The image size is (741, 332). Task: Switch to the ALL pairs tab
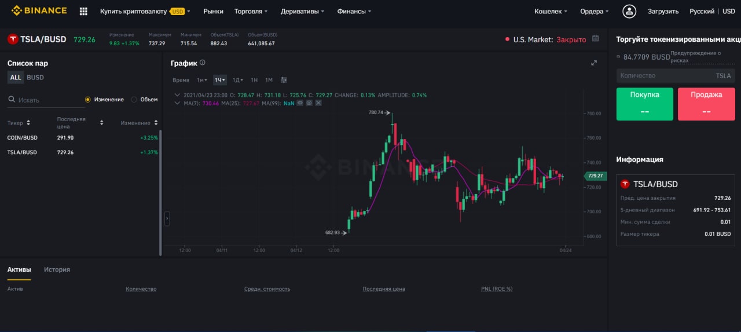point(16,77)
